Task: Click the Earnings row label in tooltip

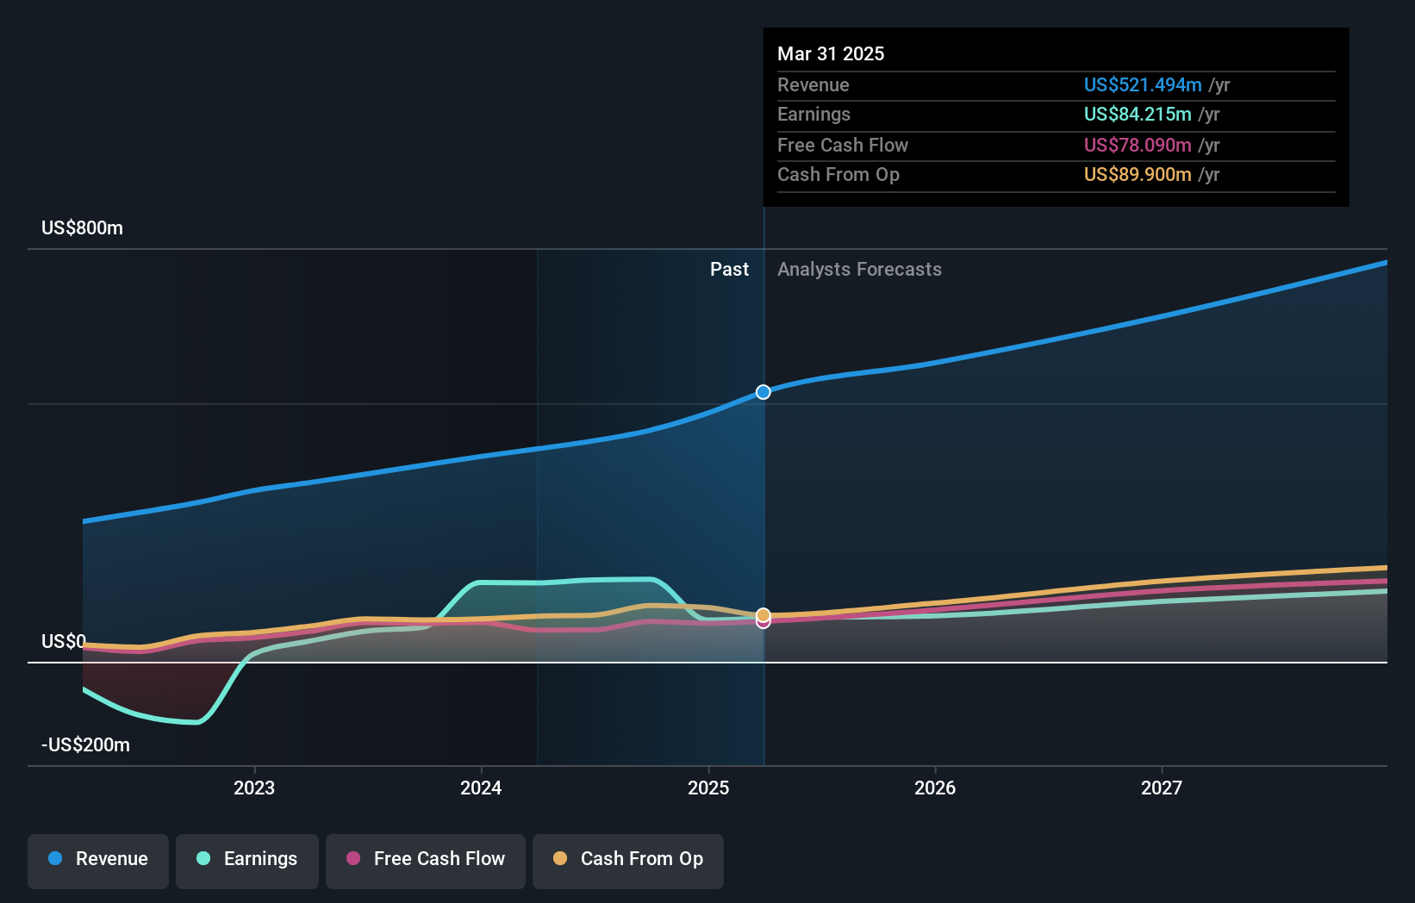Action: 813,115
